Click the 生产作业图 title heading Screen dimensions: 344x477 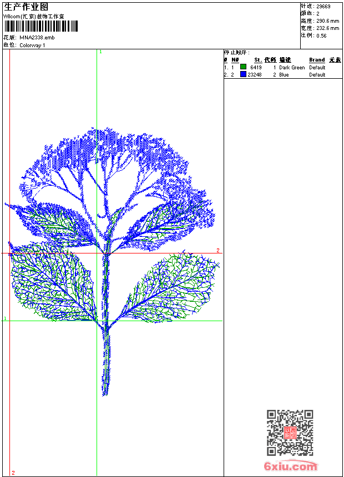point(26,7)
